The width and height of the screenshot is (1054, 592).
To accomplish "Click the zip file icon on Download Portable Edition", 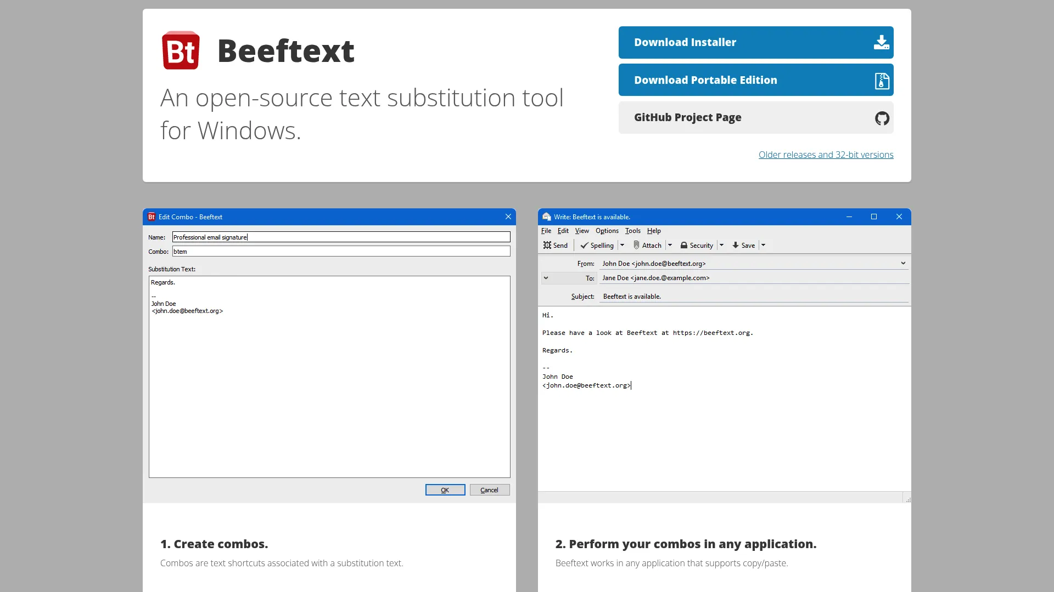I will point(882,81).
